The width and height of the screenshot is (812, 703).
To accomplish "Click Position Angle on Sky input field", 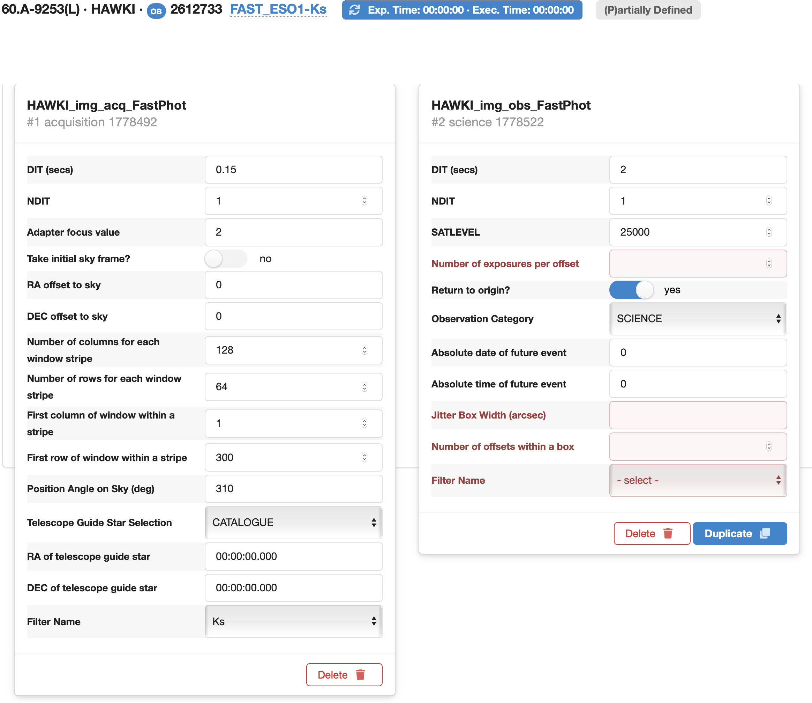I will click(293, 489).
